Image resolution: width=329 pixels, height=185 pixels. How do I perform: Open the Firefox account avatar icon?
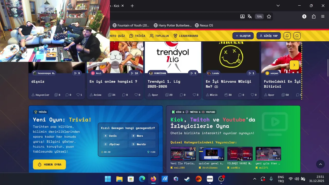[304, 16]
